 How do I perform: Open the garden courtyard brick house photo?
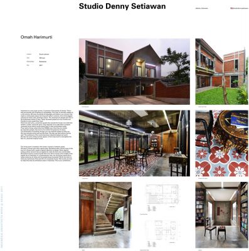(221, 72)
